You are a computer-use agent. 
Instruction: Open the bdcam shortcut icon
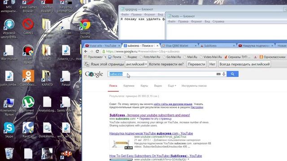pyautogui.click(x=28, y=54)
